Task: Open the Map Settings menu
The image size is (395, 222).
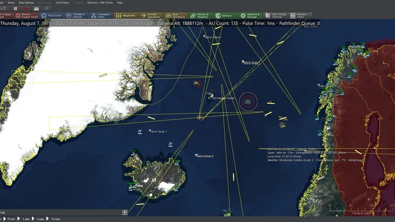Action: pyautogui.click(x=26, y=2)
